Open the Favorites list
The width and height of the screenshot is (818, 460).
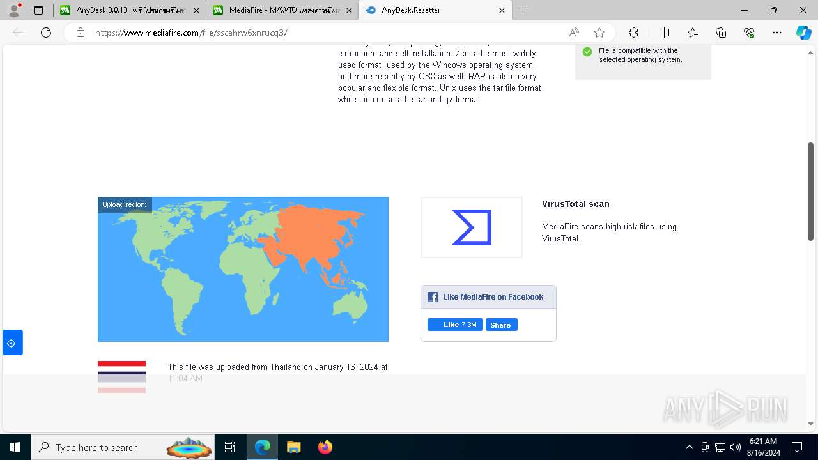click(693, 33)
